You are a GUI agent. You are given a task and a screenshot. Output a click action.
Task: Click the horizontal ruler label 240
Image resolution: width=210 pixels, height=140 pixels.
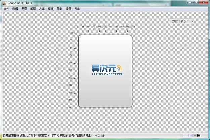tap(133, 27)
